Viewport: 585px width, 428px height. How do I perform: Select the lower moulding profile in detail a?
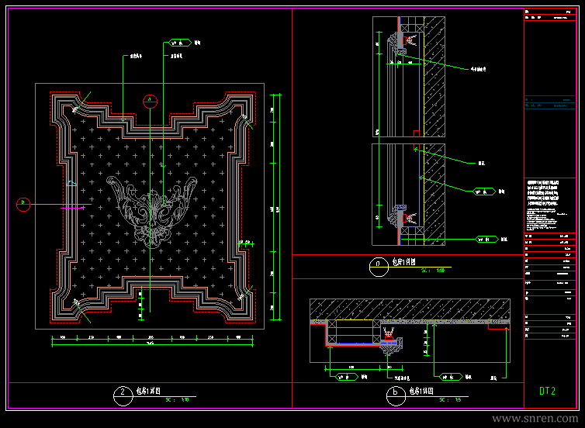pyautogui.click(x=396, y=217)
